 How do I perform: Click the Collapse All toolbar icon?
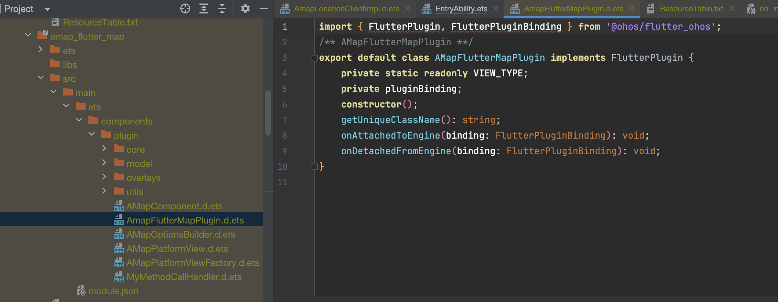222,8
